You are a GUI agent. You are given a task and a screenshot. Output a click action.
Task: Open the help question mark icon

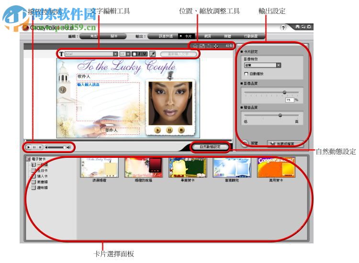pyautogui.click(x=283, y=28)
